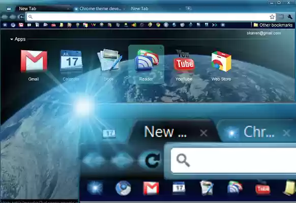The width and height of the screenshot is (296, 203).
Task: Go forward with the forward arrow
Action: coord(13,17)
